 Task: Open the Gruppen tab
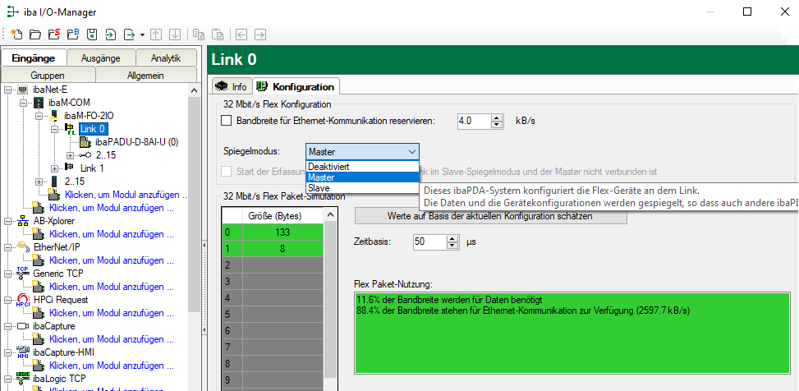48,75
